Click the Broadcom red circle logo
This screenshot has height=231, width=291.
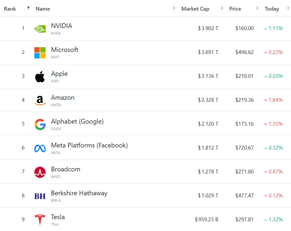click(40, 172)
